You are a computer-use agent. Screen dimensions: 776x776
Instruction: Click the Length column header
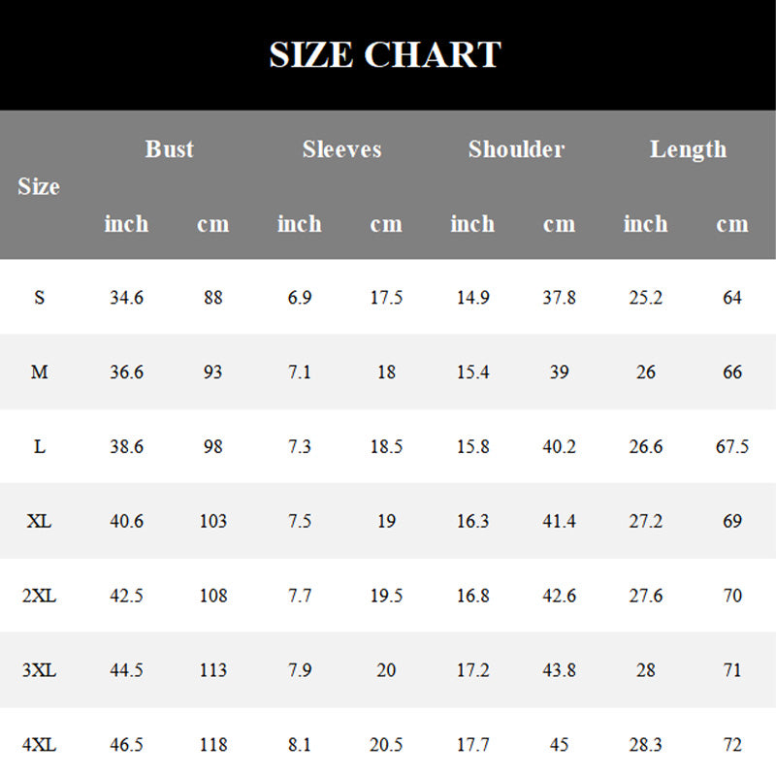(x=688, y=149)
